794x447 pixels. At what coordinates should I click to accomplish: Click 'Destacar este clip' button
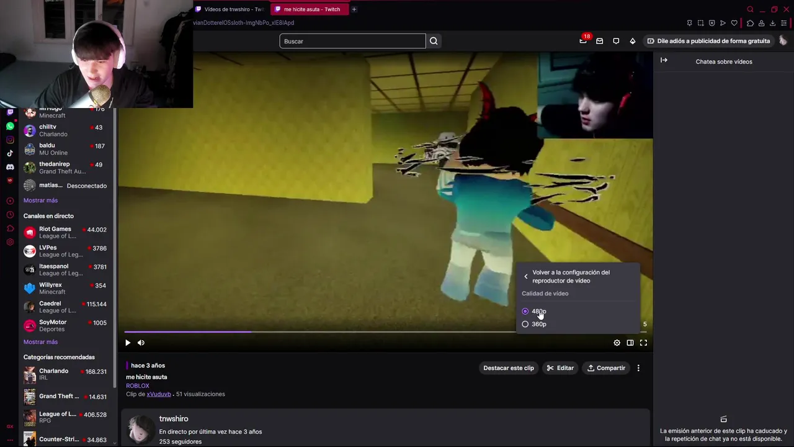point(509,368)
